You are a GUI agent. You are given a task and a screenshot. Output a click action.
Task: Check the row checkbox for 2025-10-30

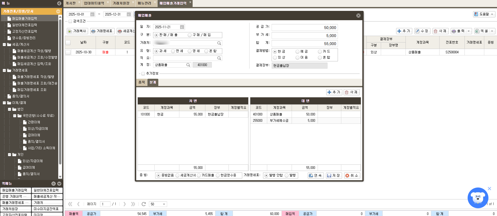click(68, 52)
